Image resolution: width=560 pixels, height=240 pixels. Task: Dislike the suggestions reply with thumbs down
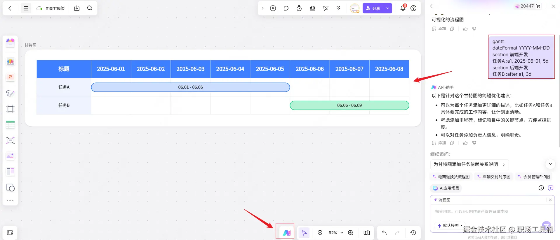(x=474, y=143)
